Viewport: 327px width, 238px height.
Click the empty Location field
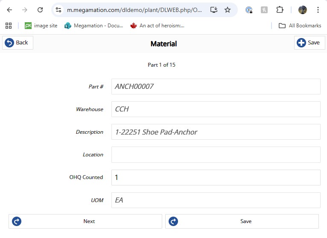click(x=216, y=155)
